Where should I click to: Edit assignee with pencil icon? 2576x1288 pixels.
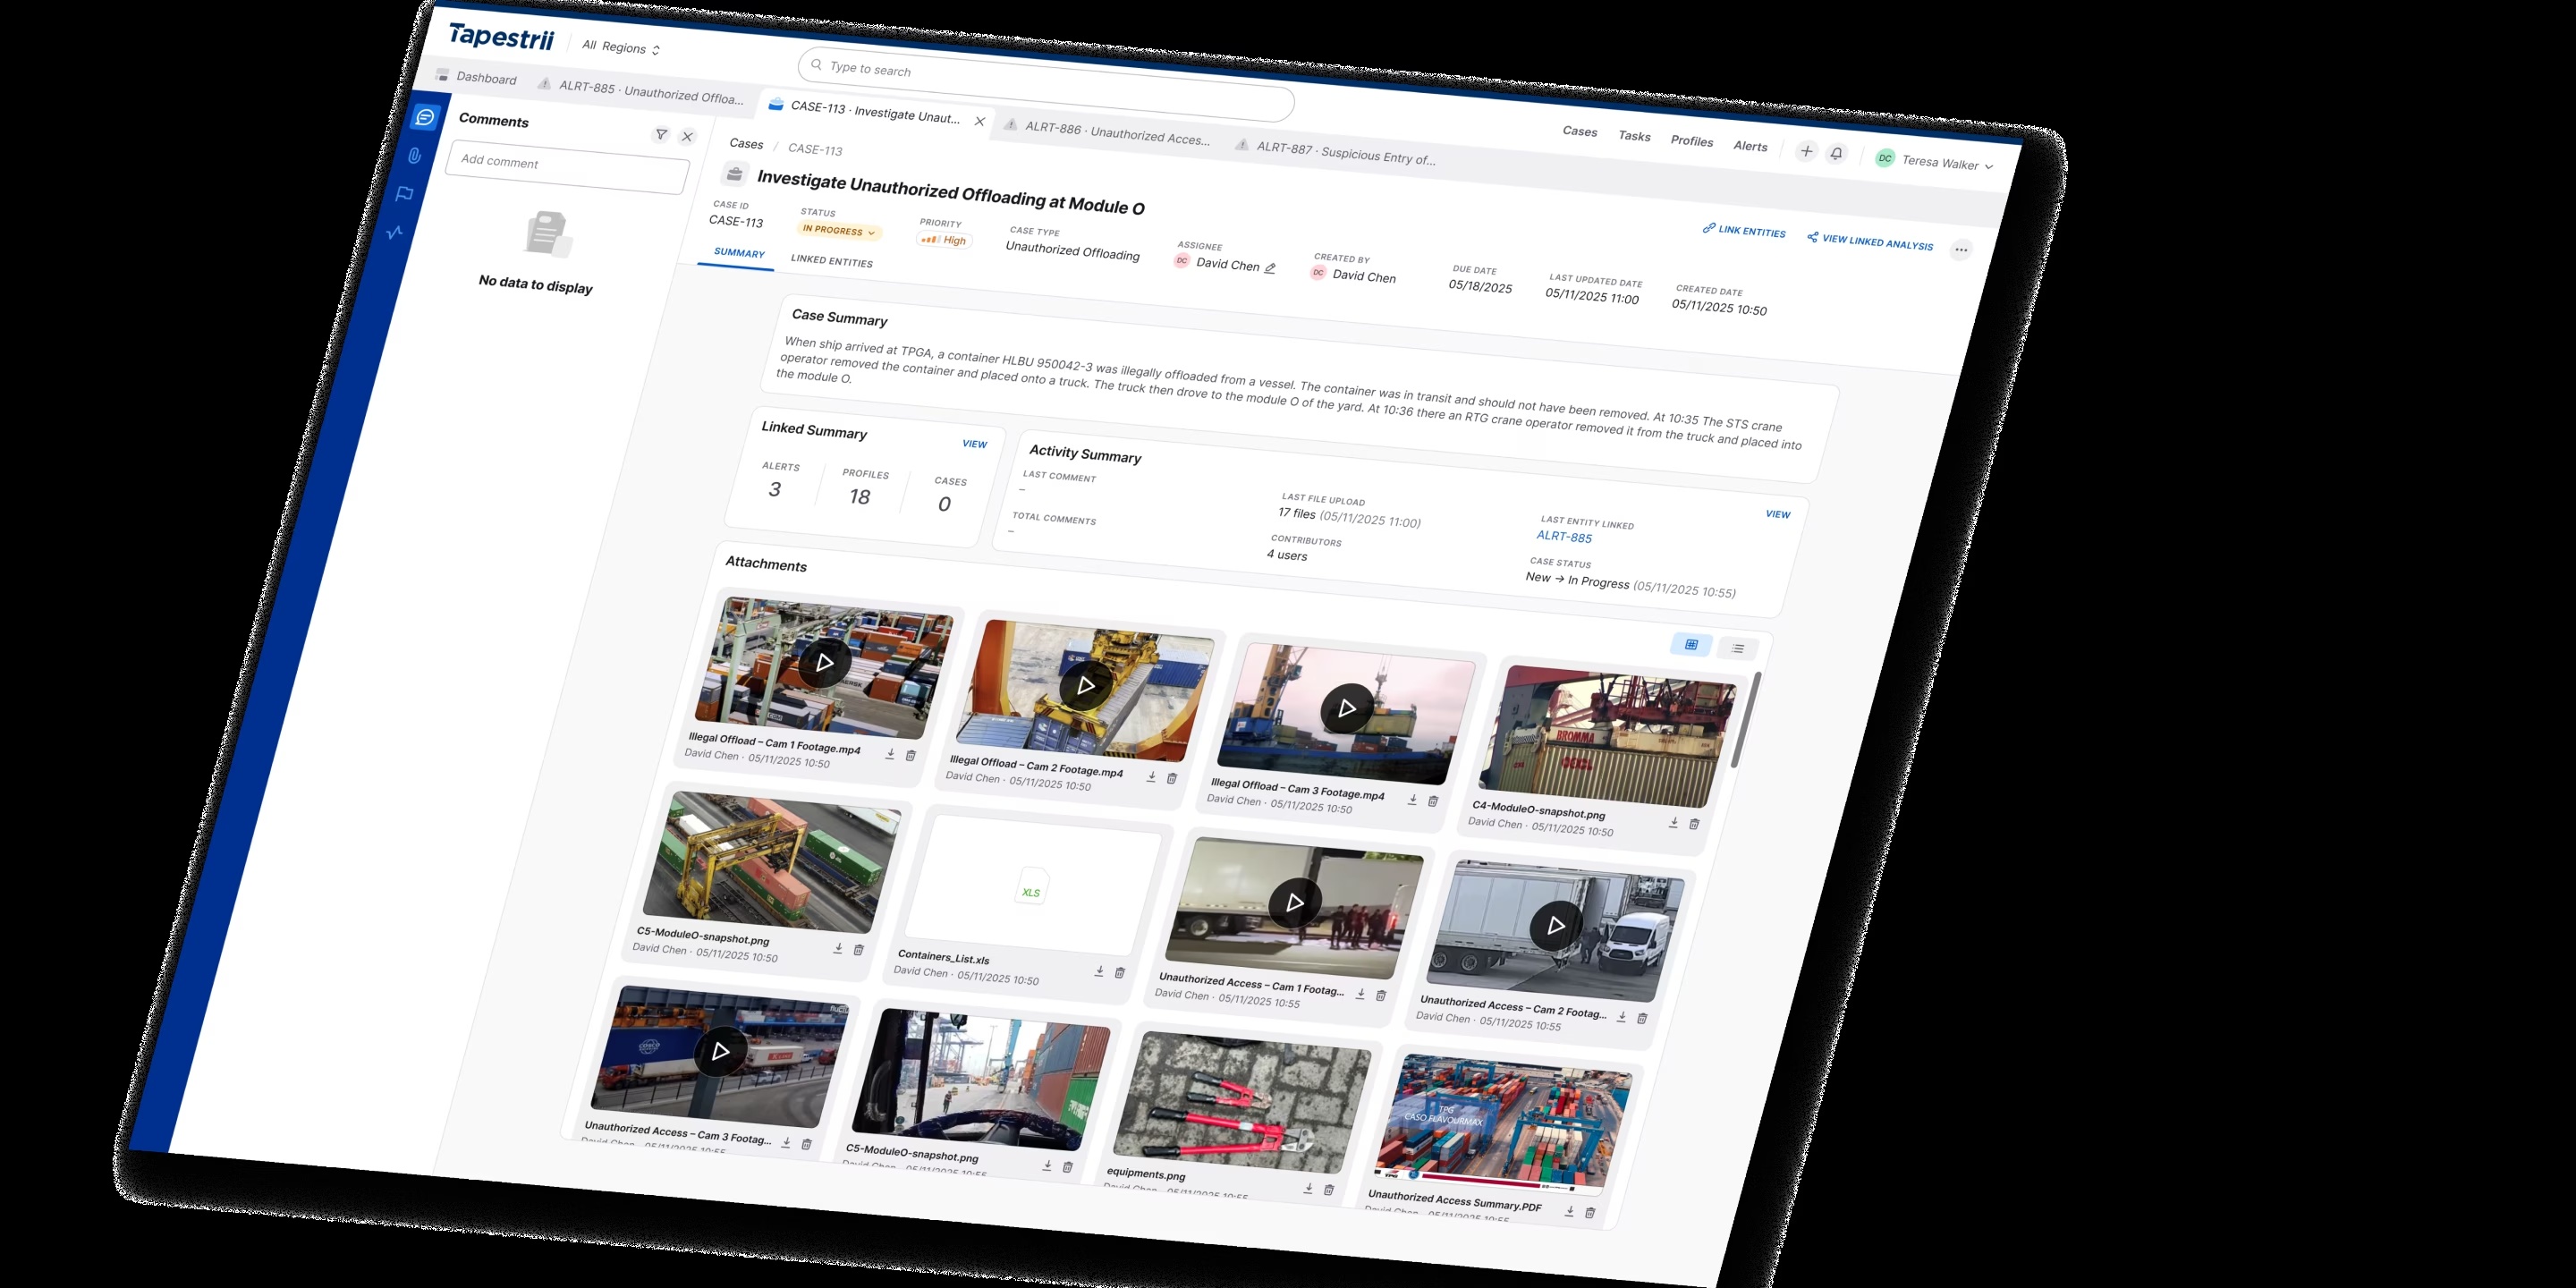(1270, 268)
